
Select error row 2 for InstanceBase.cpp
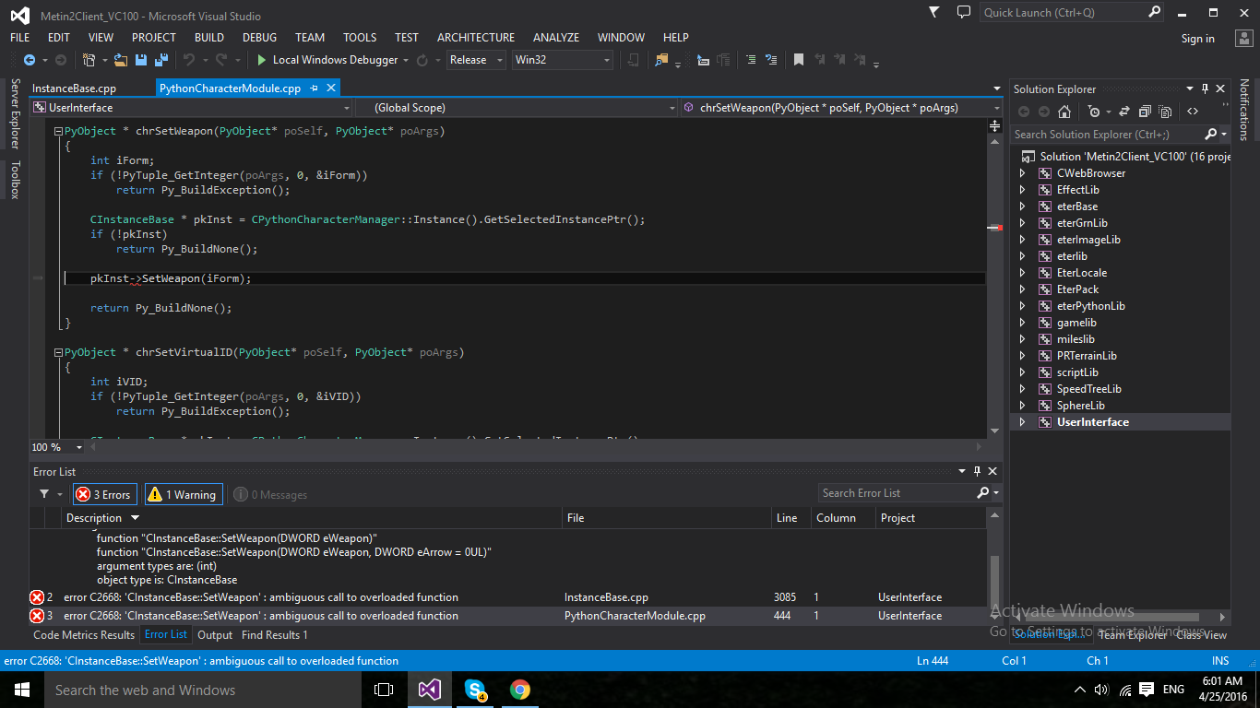point(507,597)
